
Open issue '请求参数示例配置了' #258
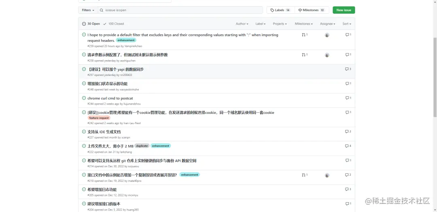[127, 55]
